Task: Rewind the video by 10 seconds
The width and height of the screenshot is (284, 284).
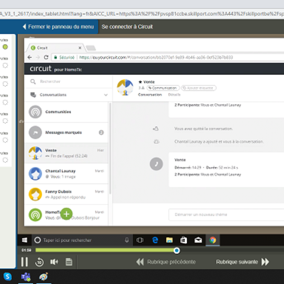Action: [x=39, y=262]
